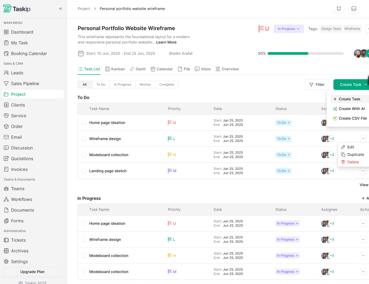Click the trash icon for Delete
The height and width of the screenshot is (284, 369).
[x=343, y=162]
